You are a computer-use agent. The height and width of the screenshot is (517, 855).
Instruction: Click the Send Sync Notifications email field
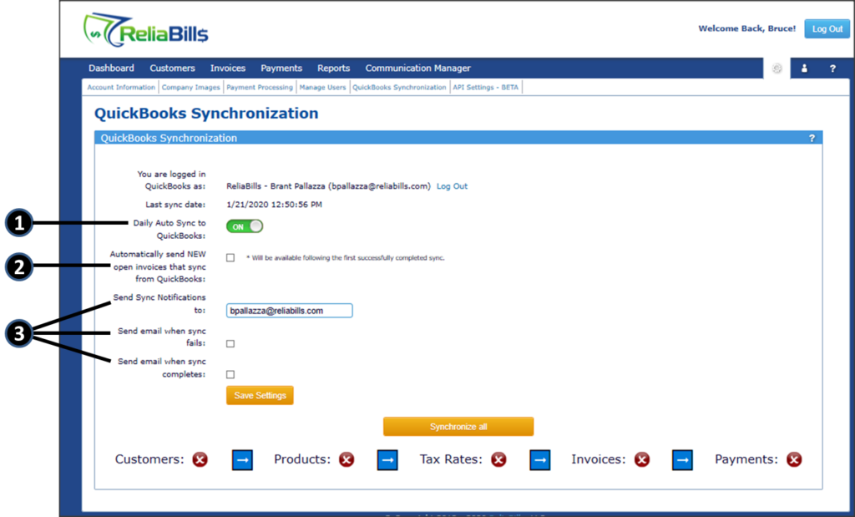click(290, 311)
